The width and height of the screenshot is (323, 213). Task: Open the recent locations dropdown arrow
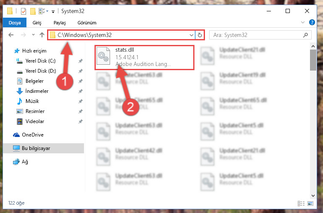[x=33, y=35]
